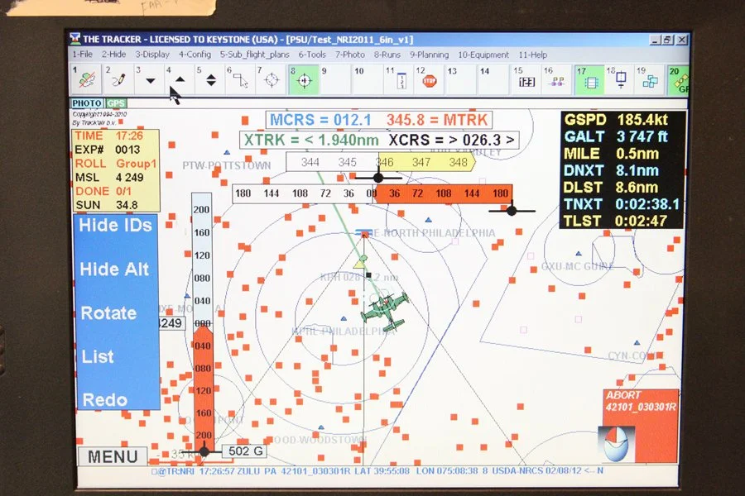Screen dimensions: 745x496
Task: Click the red STOP sign button 12
Action: tap(429, 79)
